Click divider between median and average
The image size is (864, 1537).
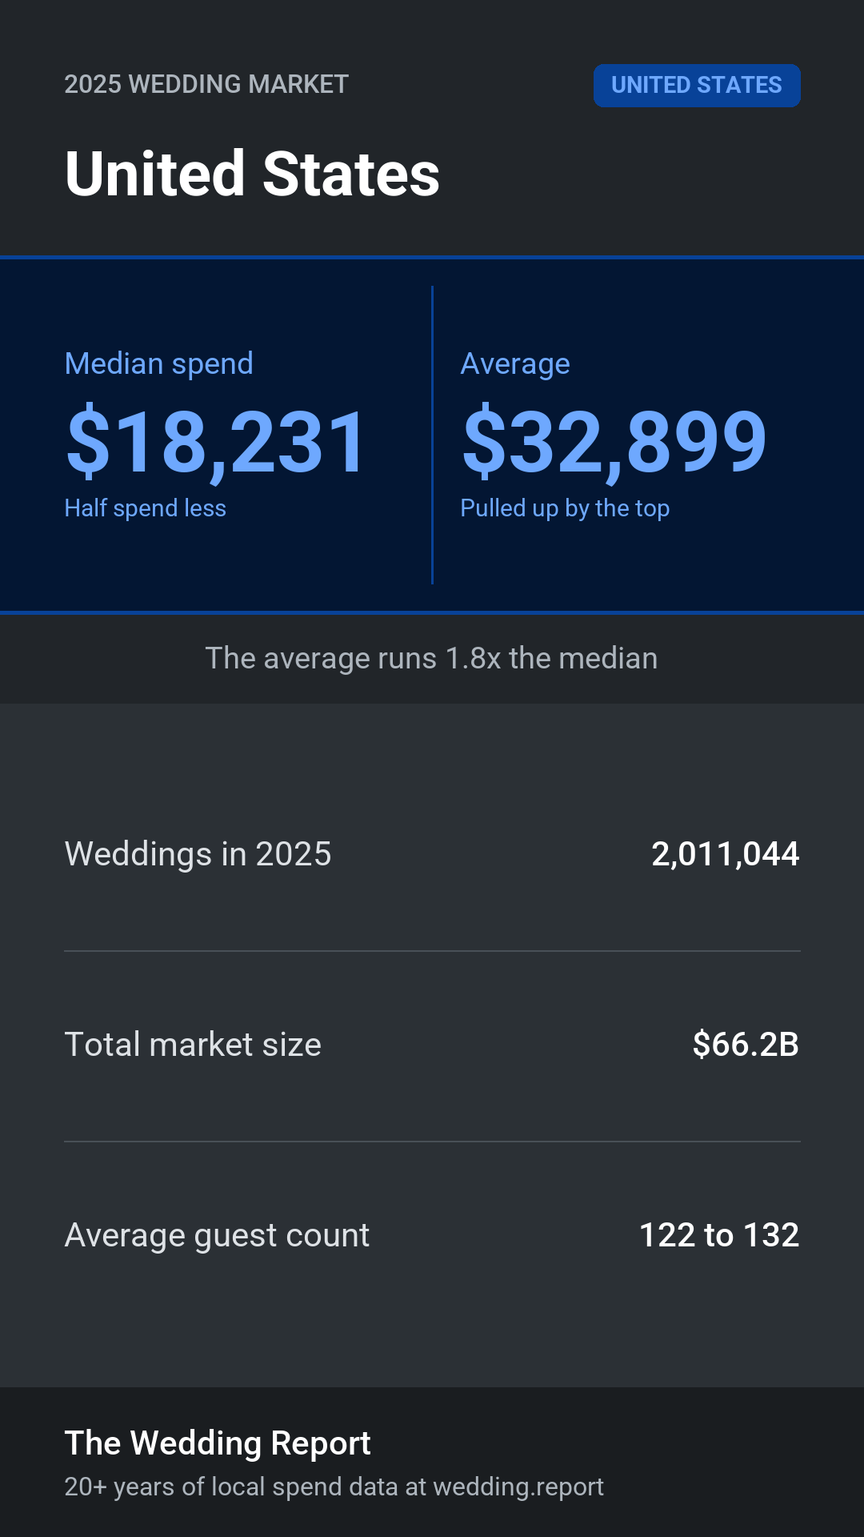point(432,435)
